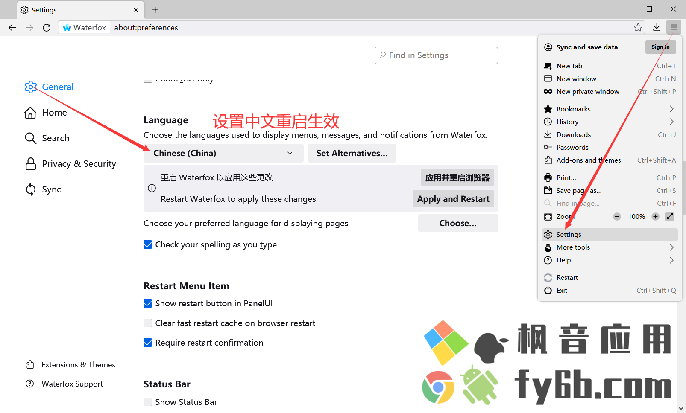Open the downloads toolbar icon
Viewport: 686px width, 413px height.
click(x=657, y=28)
